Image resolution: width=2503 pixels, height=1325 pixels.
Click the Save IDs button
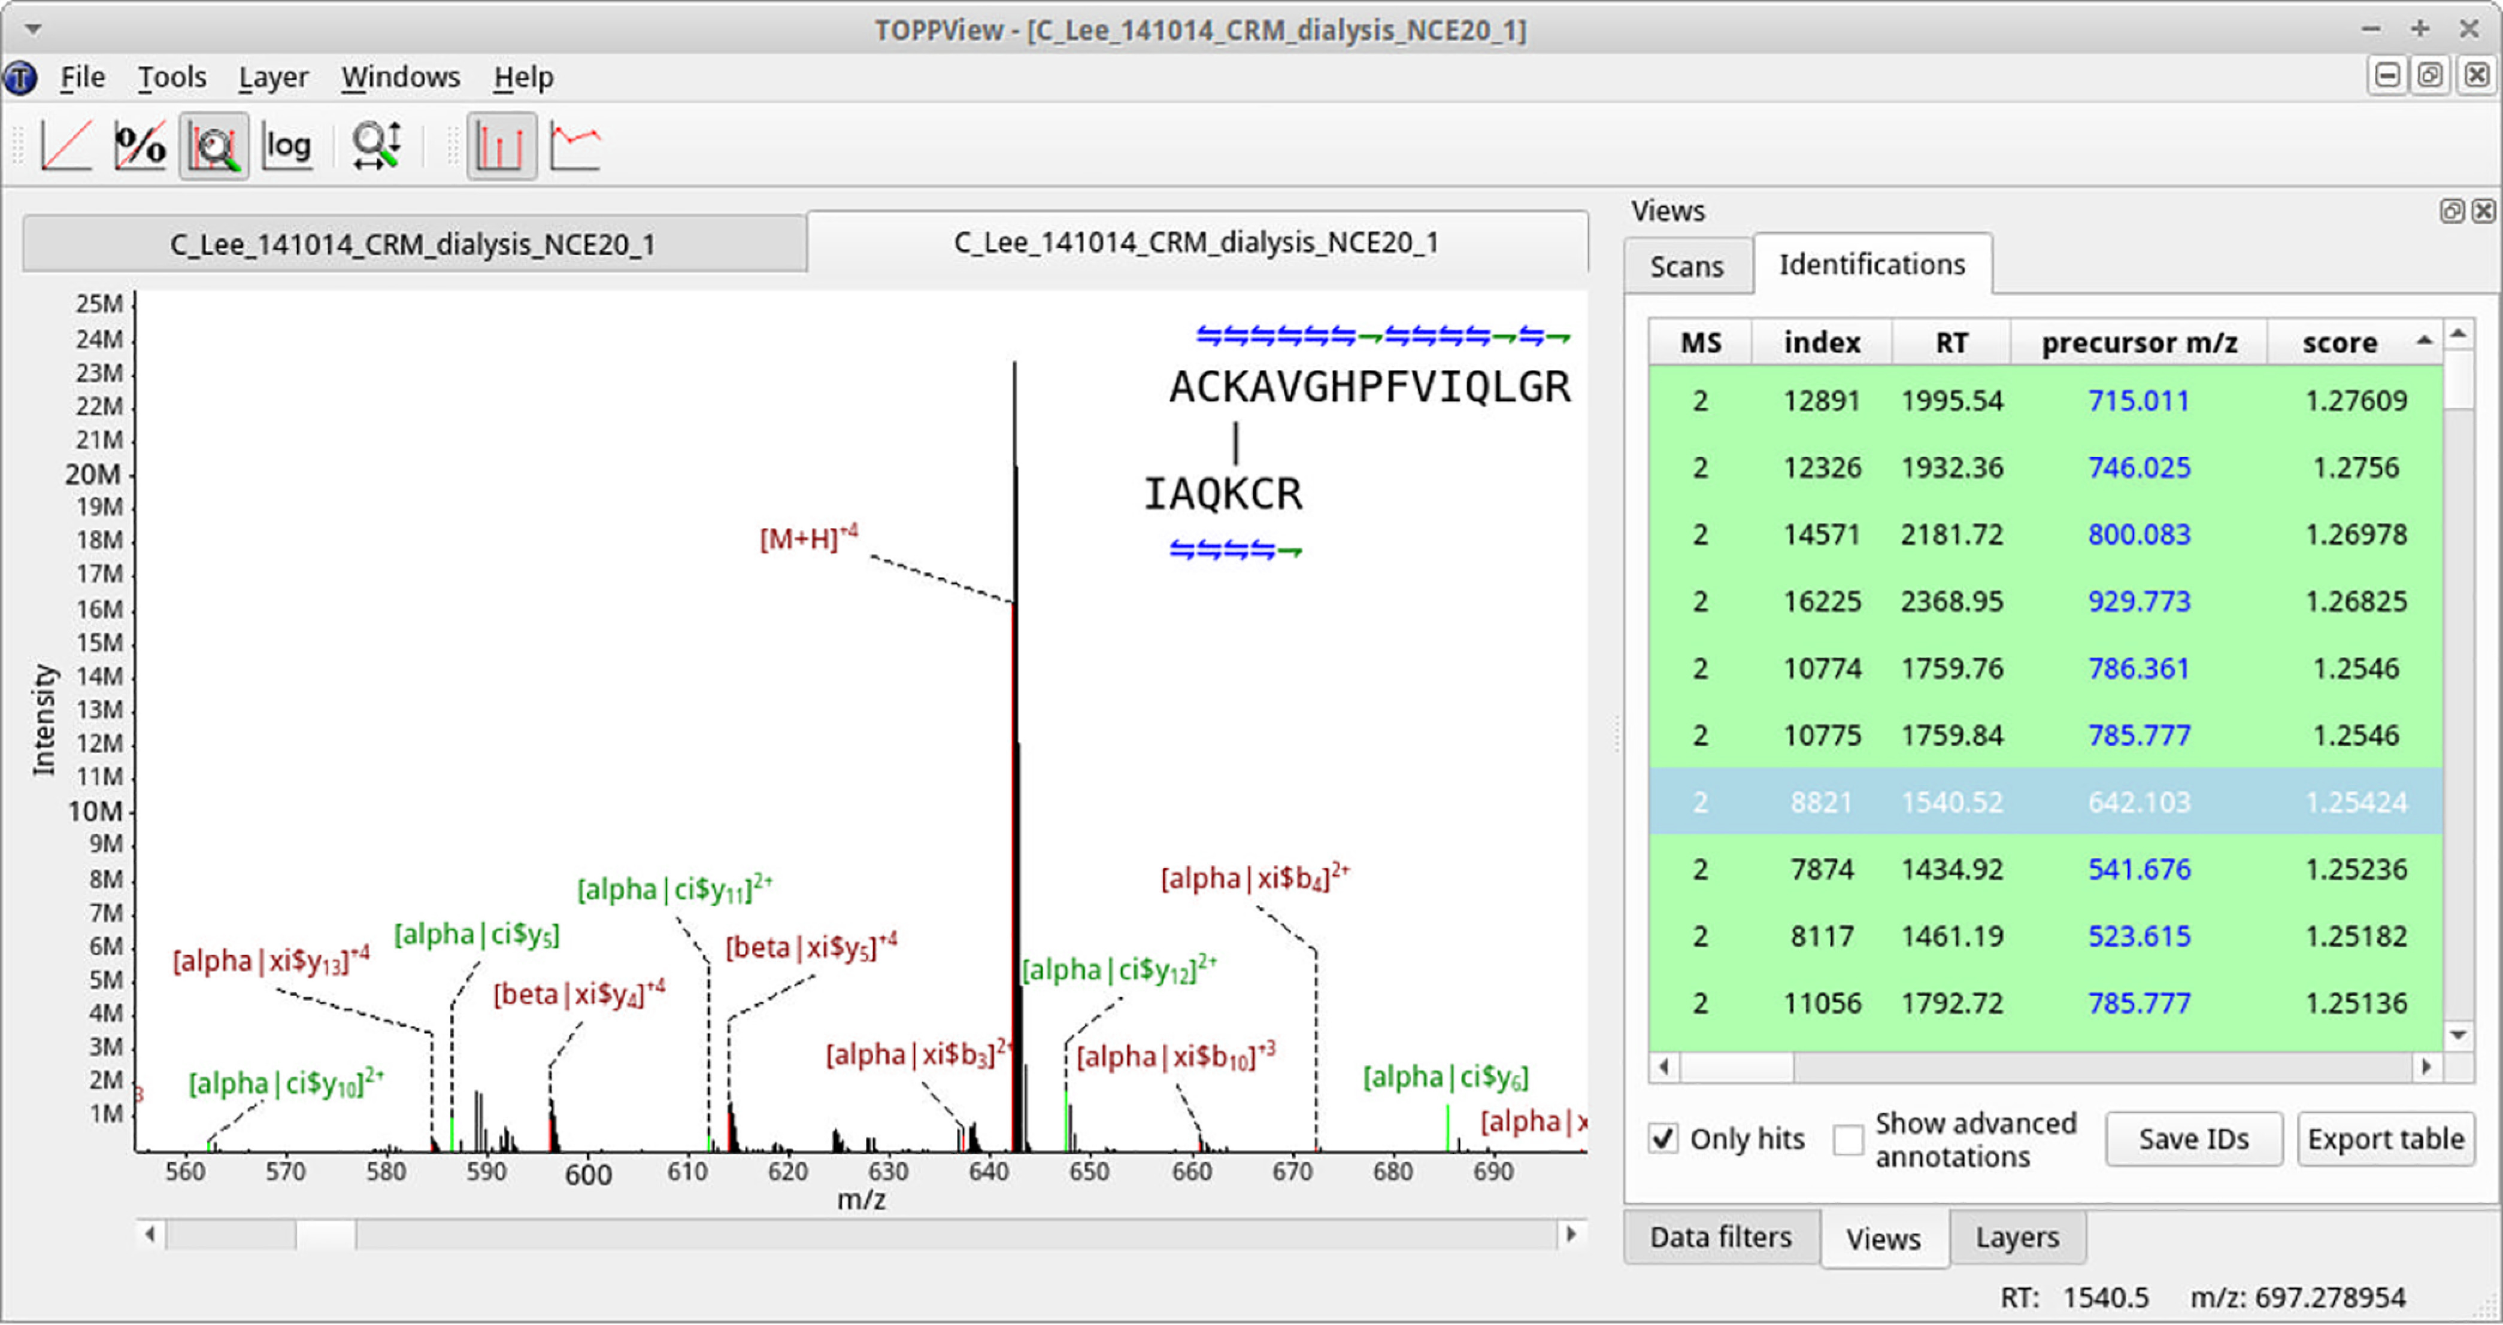click(2193, 1138)
